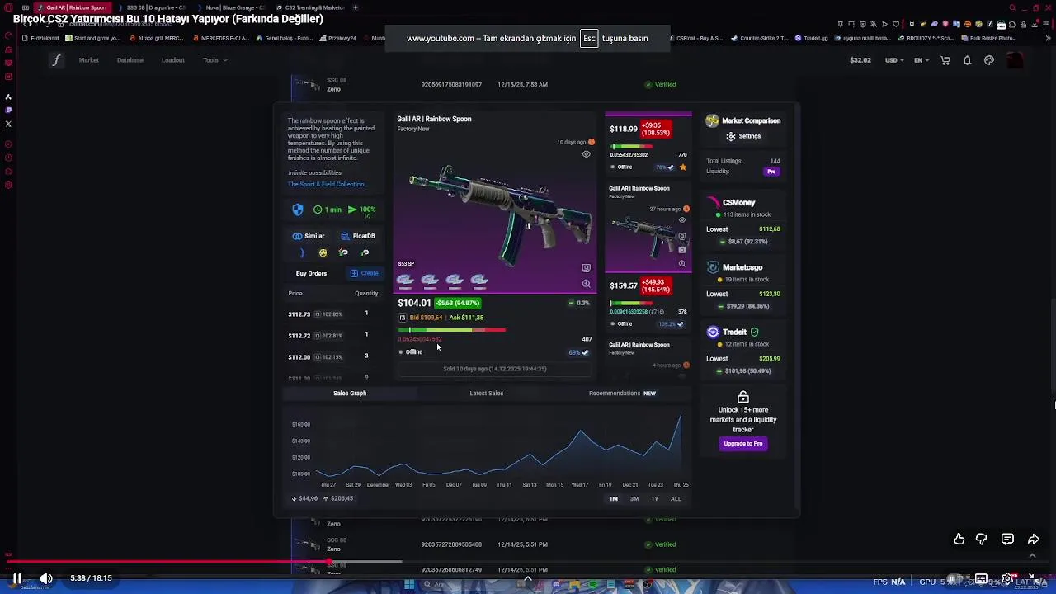Share the video with the arrow icon
This screenshot has height=594, width=1056.
(x=1033, y=539)
